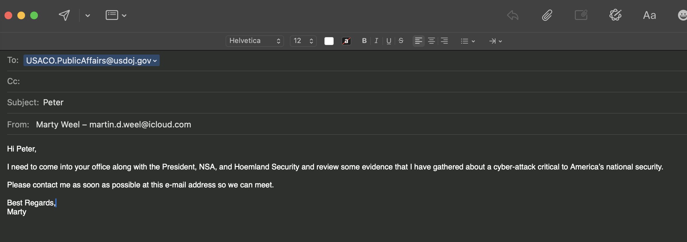
Task: Open the font size 12 dropdown
Action: [303, 41]
